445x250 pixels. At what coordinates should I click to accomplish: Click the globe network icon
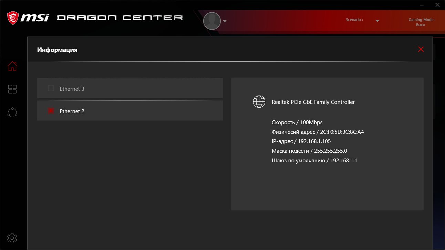259,102
